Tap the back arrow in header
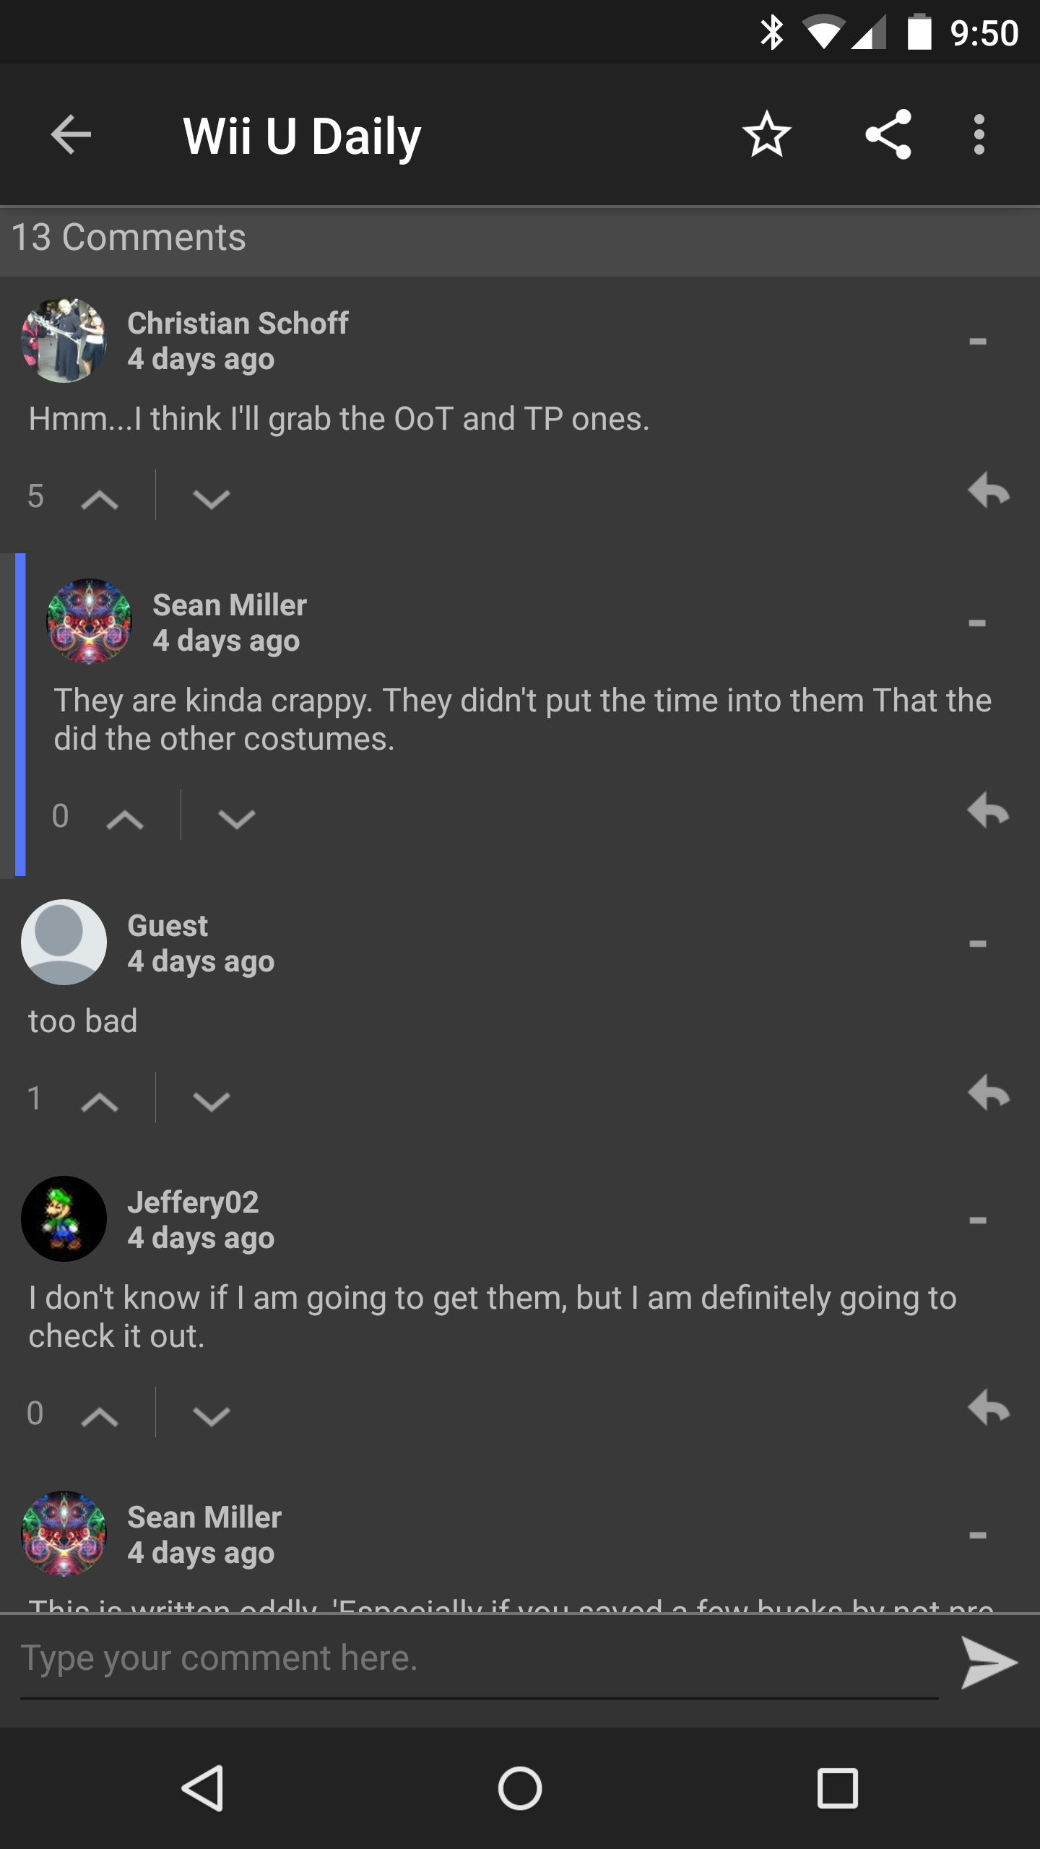 click(x=71, y=134)
